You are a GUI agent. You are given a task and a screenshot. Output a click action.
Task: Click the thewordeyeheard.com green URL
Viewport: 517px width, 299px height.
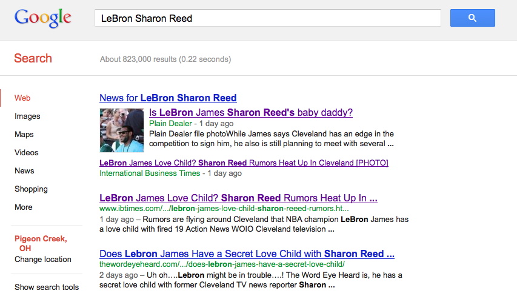tap(222, 264)
